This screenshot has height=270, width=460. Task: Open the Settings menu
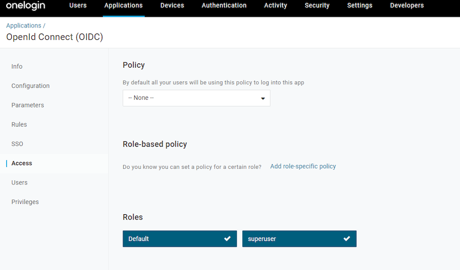coord(360,6)
